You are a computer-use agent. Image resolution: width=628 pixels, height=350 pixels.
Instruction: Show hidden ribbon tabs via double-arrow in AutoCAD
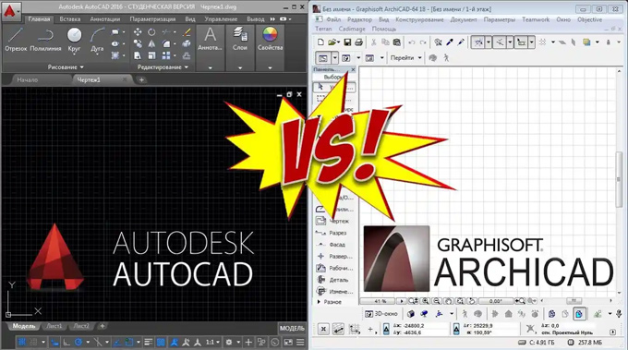tap(272, 18)
